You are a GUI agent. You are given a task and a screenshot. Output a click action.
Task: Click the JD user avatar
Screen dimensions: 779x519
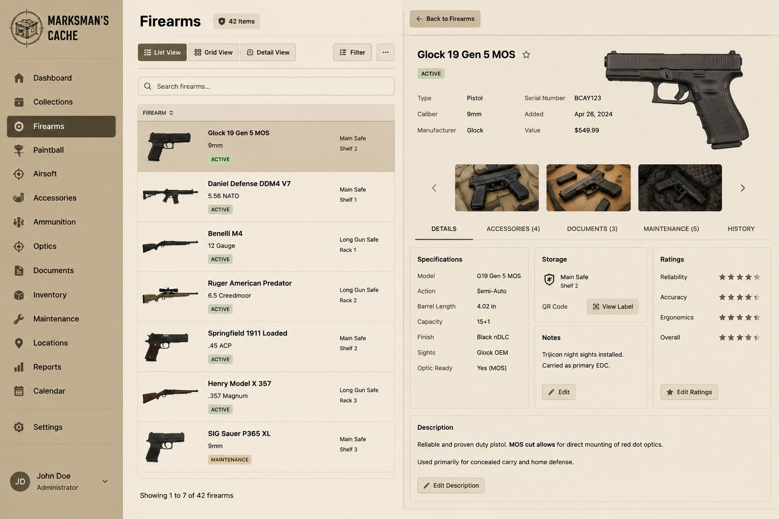click(20, 481)
